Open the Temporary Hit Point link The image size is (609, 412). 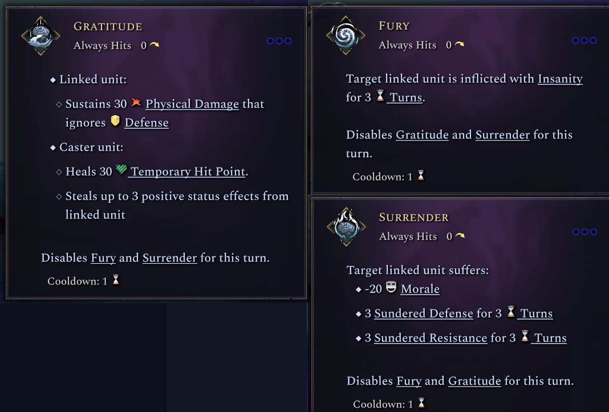click(188, 172)
